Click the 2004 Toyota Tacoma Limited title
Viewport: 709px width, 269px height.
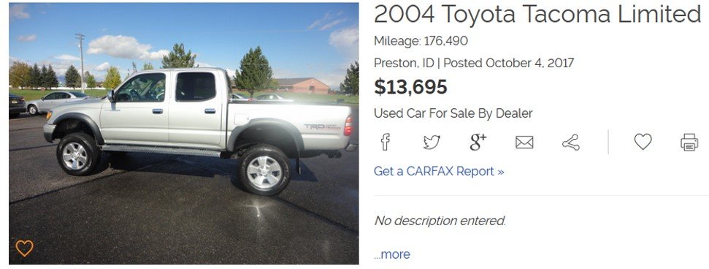pyautogui.click(x=537, y=14)
